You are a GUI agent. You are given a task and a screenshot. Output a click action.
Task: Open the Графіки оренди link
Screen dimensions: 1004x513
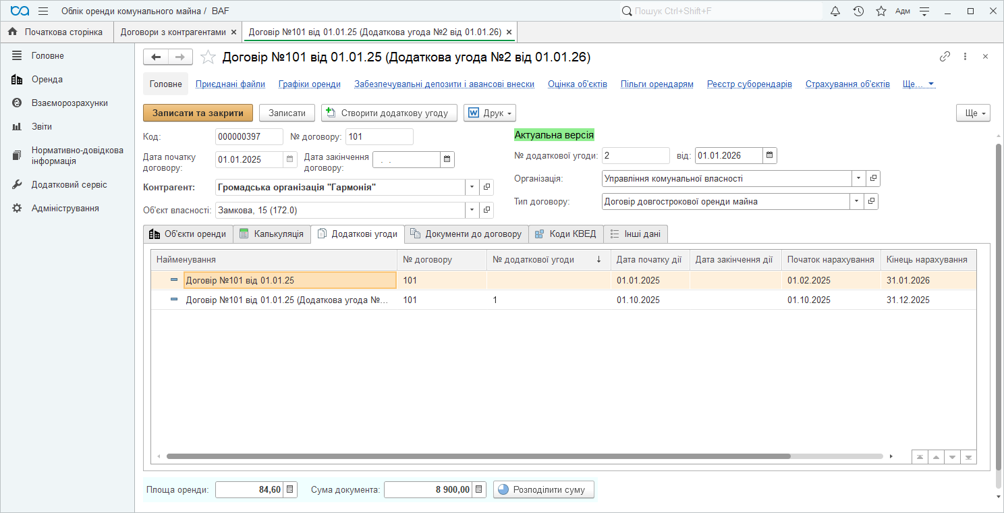tap(309, 84)
